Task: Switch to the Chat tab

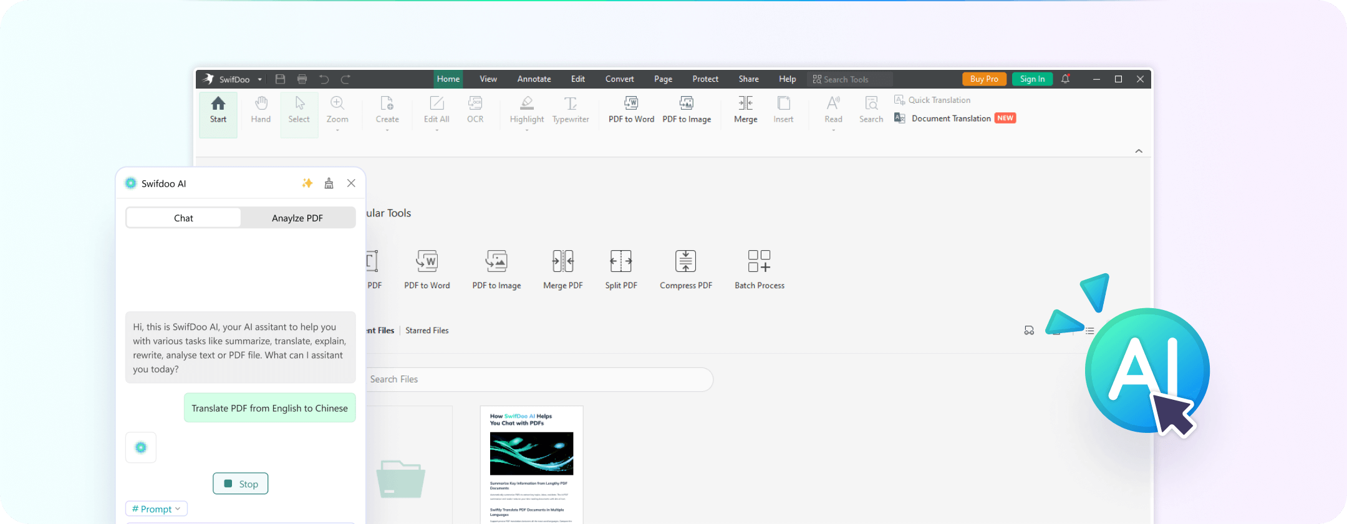Action: pyautogui.click(x=183, y=218)
